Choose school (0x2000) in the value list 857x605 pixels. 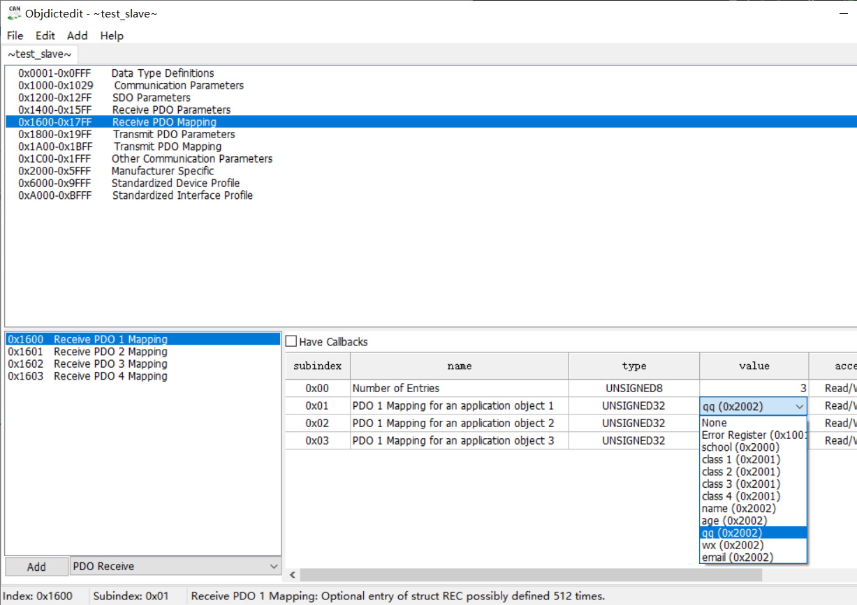tap(740, 447)
